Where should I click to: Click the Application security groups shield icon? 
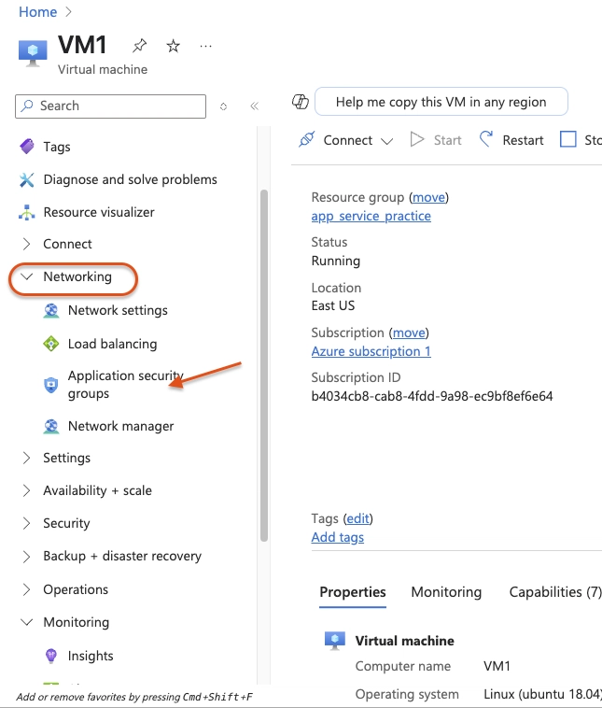click(x=51, y=385)
